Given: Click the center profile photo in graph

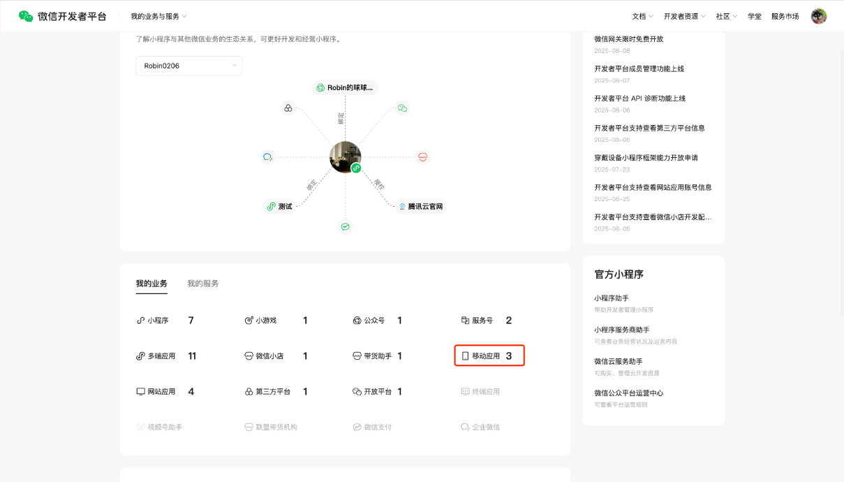Looking at the screenshot, I should [345, 156].
